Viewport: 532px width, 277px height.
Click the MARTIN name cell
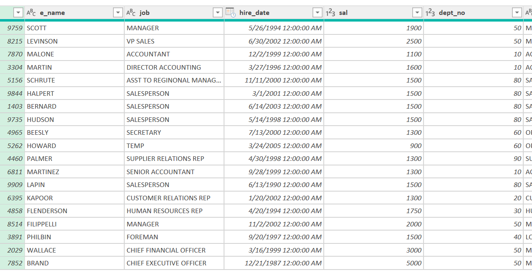tap(74, 67)
